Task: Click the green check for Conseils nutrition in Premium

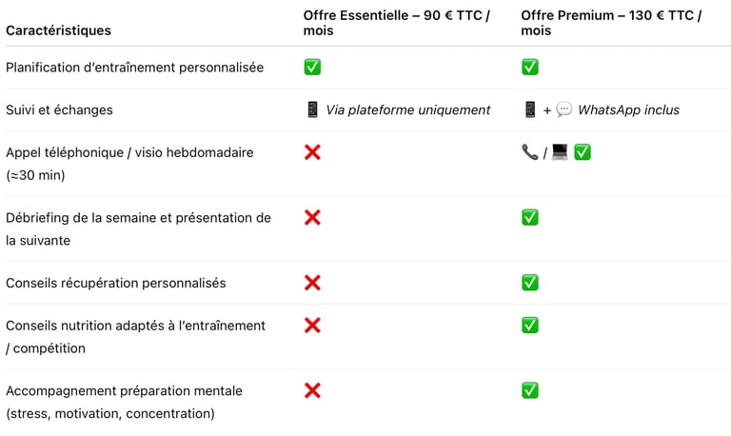Action: click(530, 326)
